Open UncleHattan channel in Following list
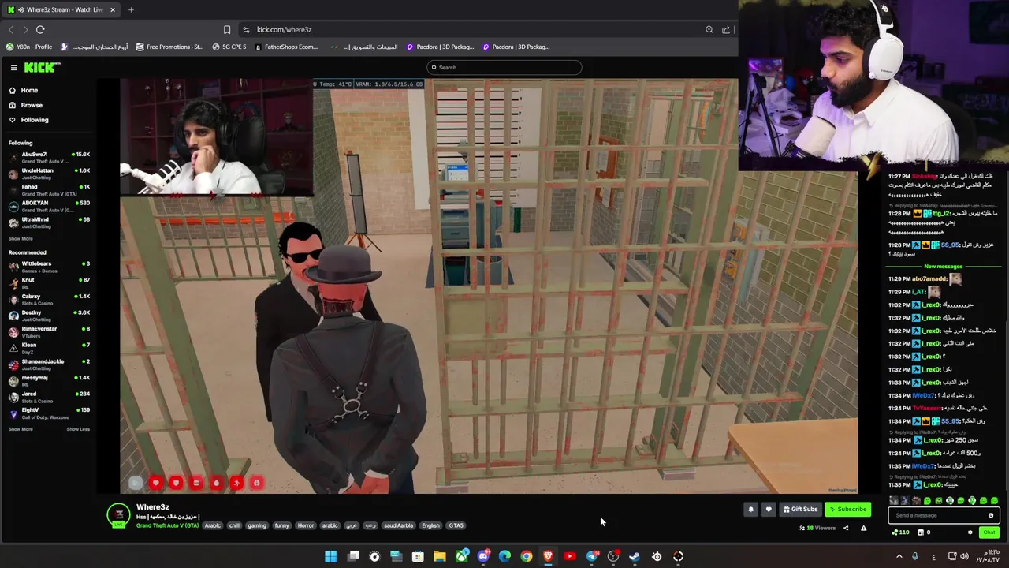 point(49,174)
